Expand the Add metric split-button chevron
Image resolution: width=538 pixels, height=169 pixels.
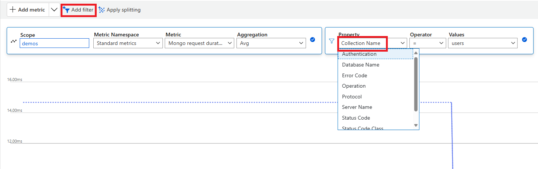54,10
